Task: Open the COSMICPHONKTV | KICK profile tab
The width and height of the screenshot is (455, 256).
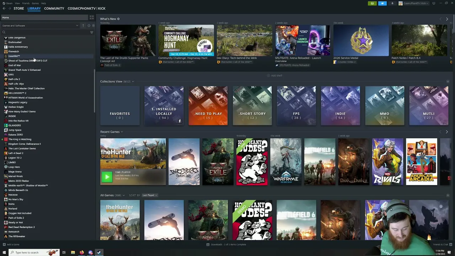Action: 86,8
